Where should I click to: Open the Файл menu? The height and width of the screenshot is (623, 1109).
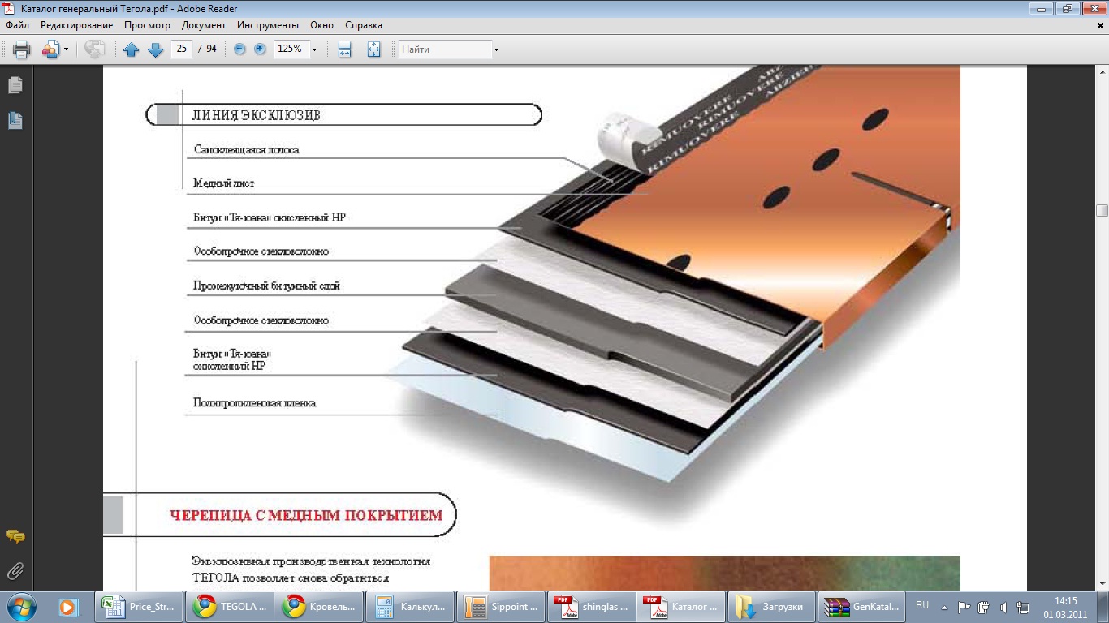(17, 25)
